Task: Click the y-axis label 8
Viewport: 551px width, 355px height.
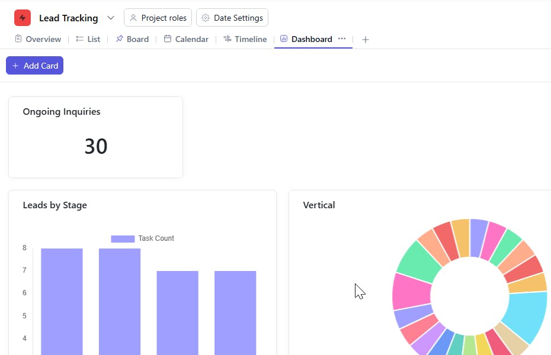Action: 24,248
